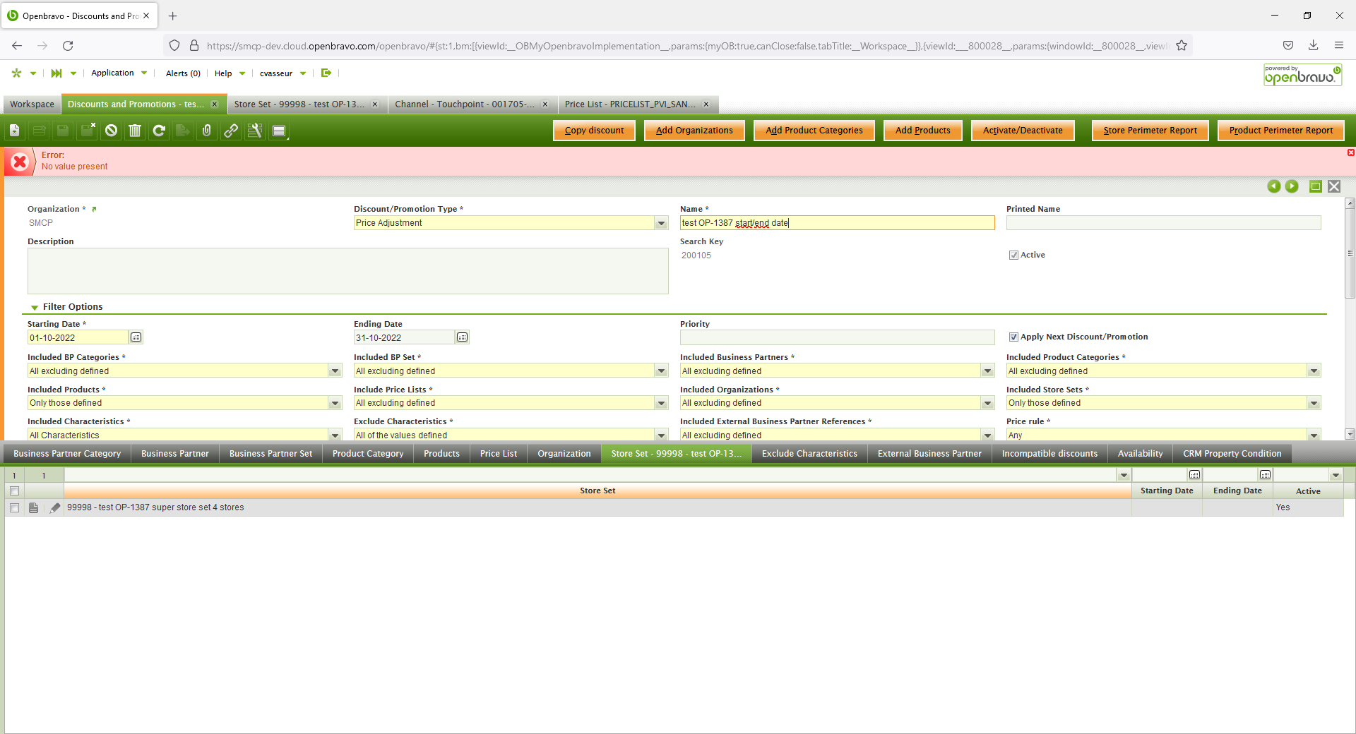Edit store set row with pencil icon
Screen dimensions: 1356x734
pos(55,507)
